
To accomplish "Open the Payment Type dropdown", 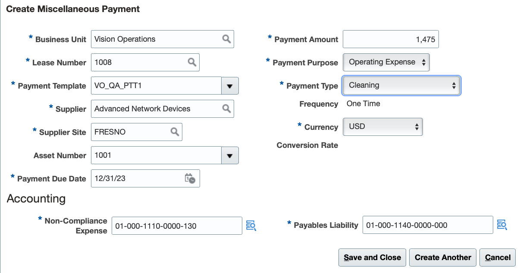I will point(401,86).
